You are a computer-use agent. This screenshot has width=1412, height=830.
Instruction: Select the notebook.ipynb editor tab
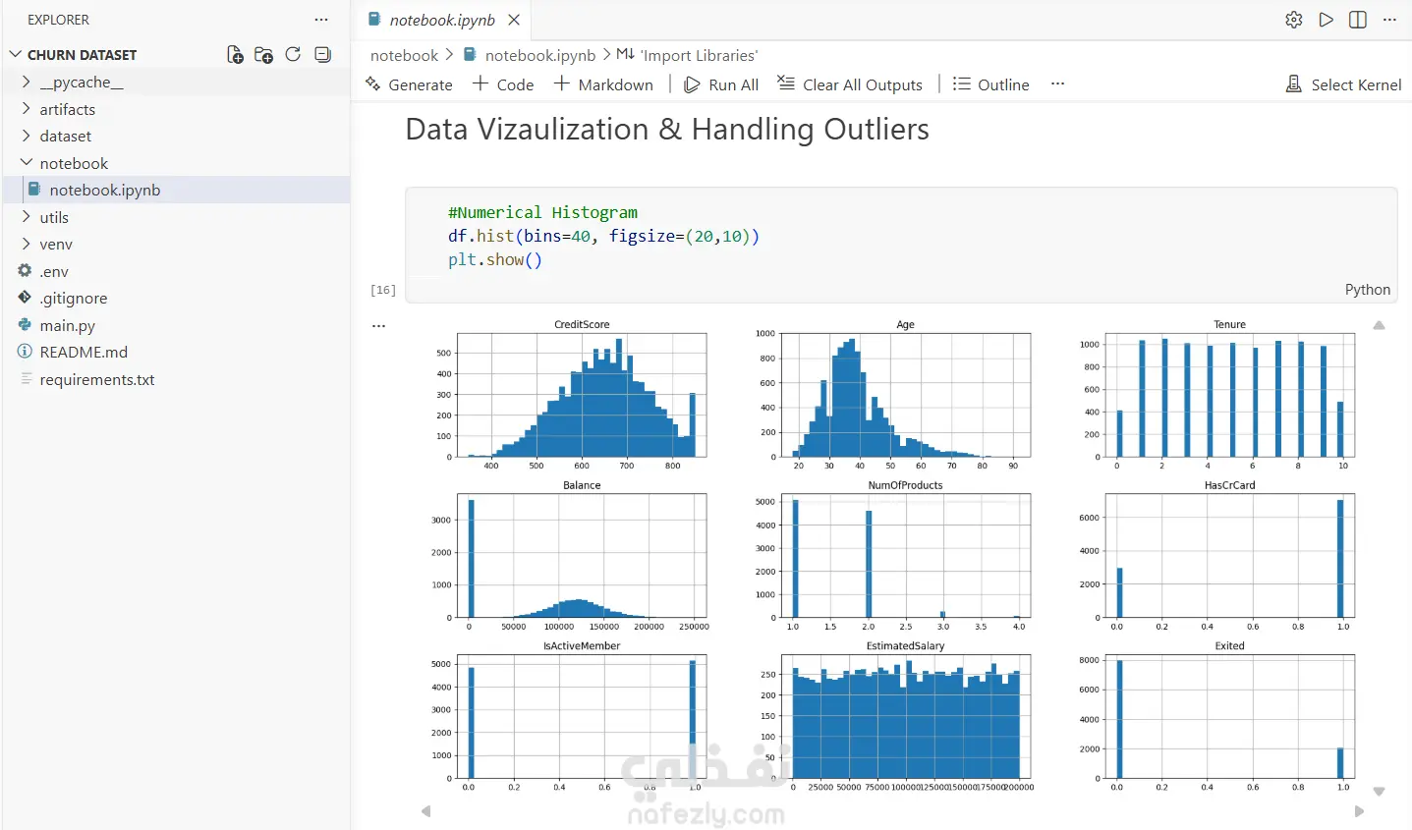click(442, 20)
